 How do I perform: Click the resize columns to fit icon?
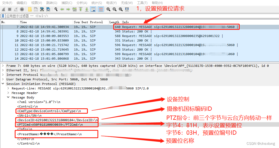click(127, 9)
